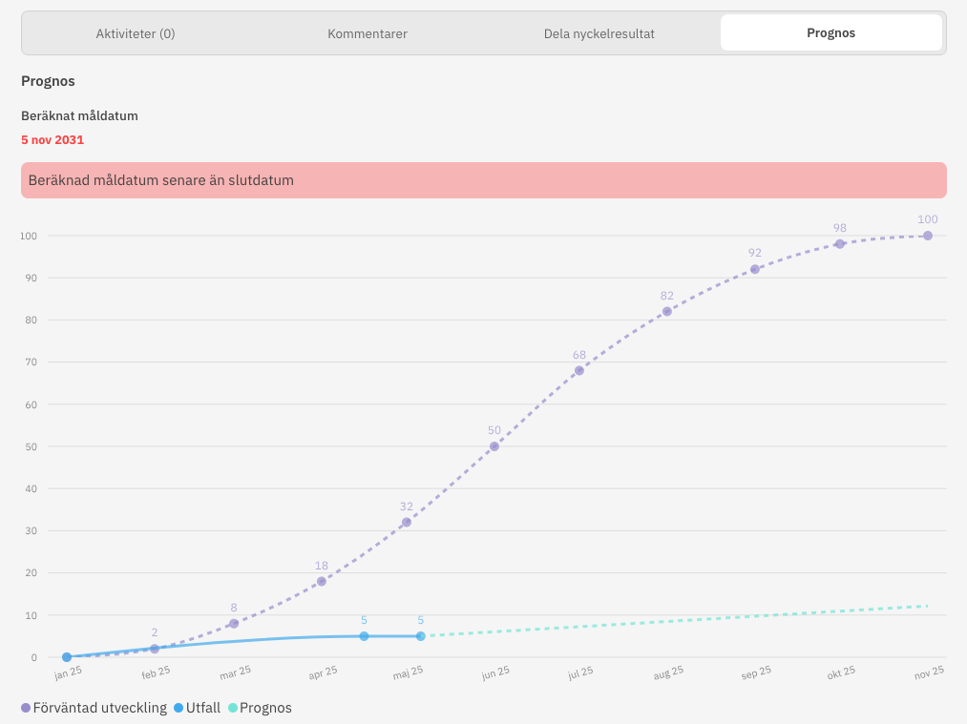Click the expected data point labeled 68
967x724 pixels.
(579, 370)
